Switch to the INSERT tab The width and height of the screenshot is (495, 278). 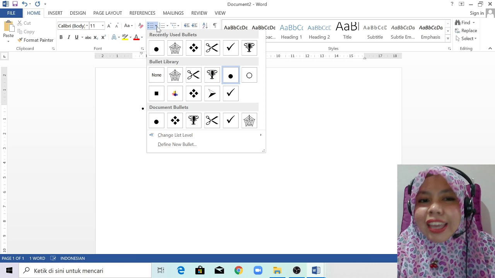pyautogui.click(x=55, y=13)
